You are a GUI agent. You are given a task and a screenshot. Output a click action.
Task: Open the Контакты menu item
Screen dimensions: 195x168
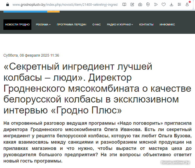[x=146, y=25]
